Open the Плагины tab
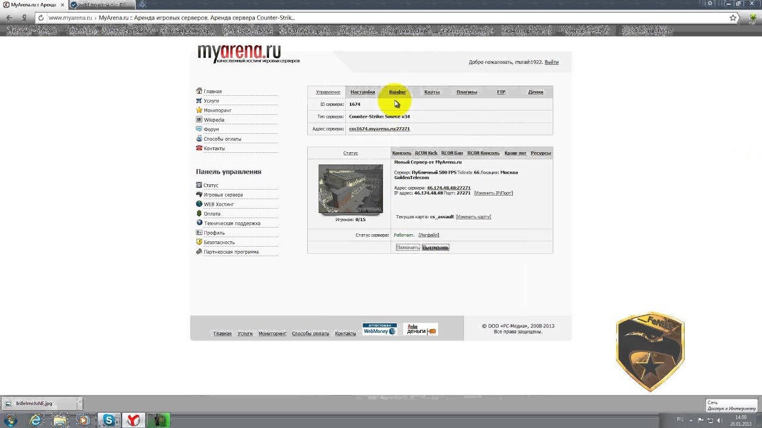The height and width of the screenshot is (428, 762). click(467, 92)
